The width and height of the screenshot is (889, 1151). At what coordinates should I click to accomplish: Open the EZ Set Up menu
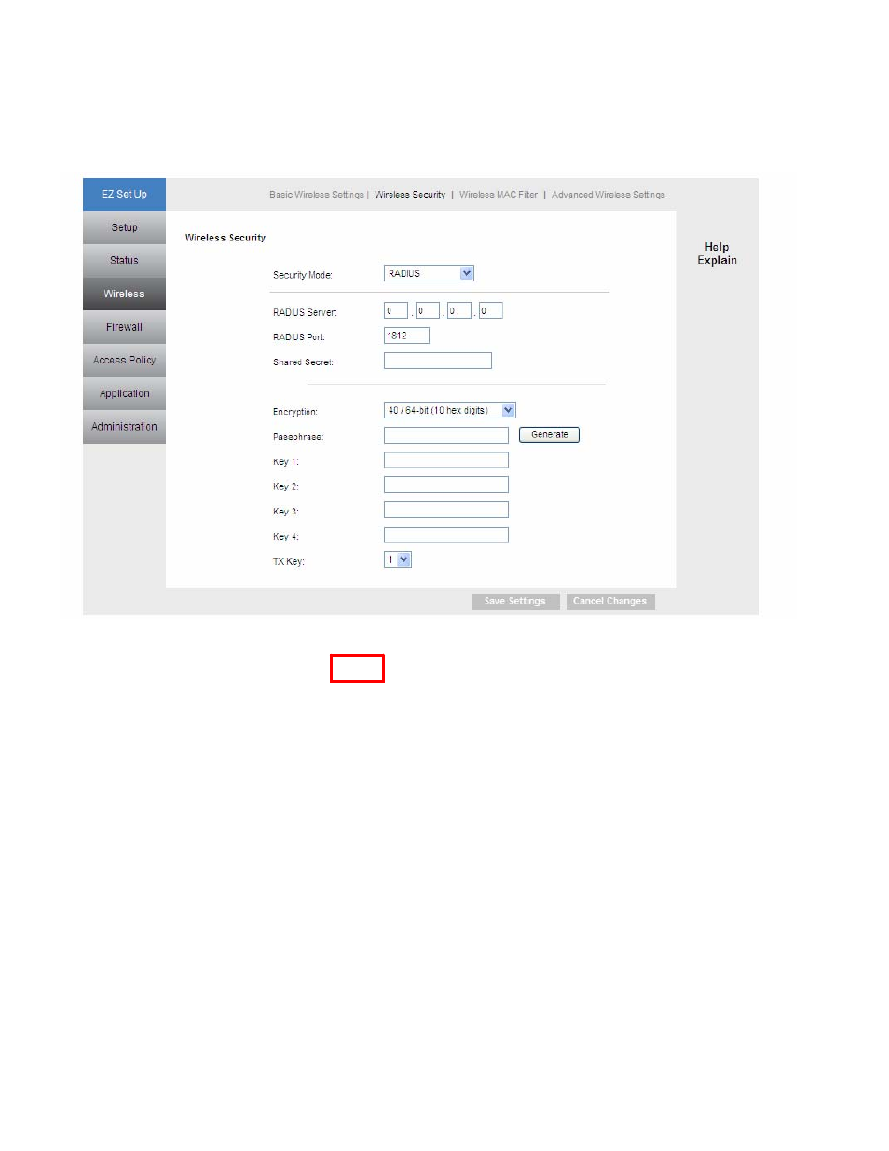click(x=124, y=194)
